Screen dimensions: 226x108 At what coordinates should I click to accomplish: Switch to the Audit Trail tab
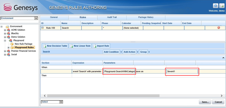tap(112, 17)
